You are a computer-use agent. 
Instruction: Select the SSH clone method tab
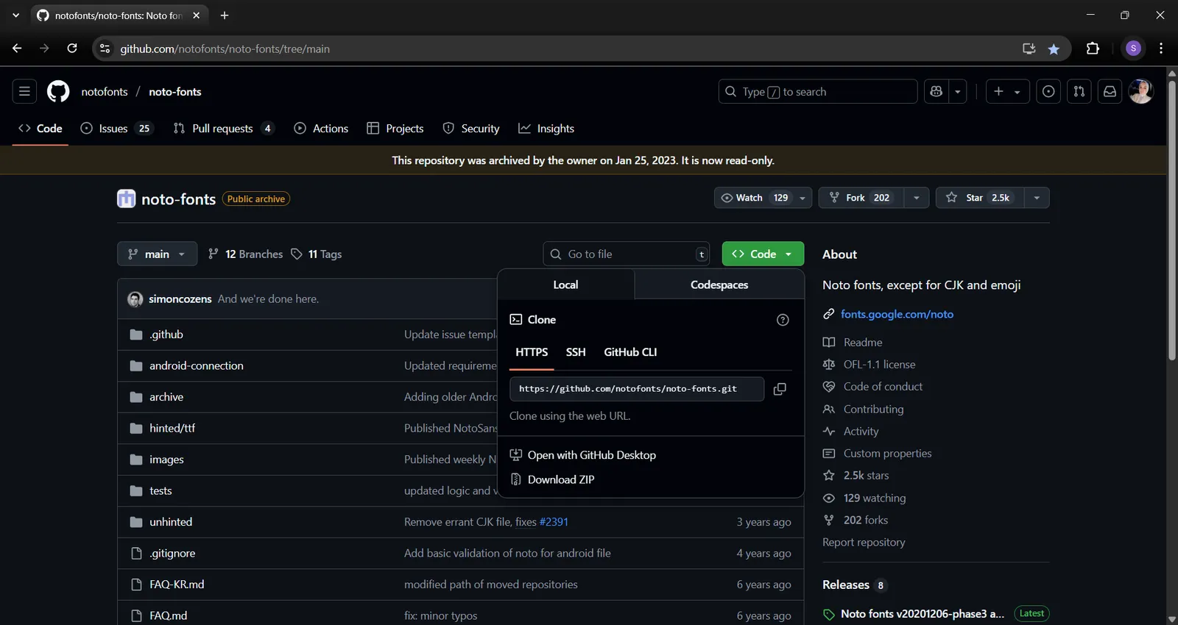click(576, 352)
